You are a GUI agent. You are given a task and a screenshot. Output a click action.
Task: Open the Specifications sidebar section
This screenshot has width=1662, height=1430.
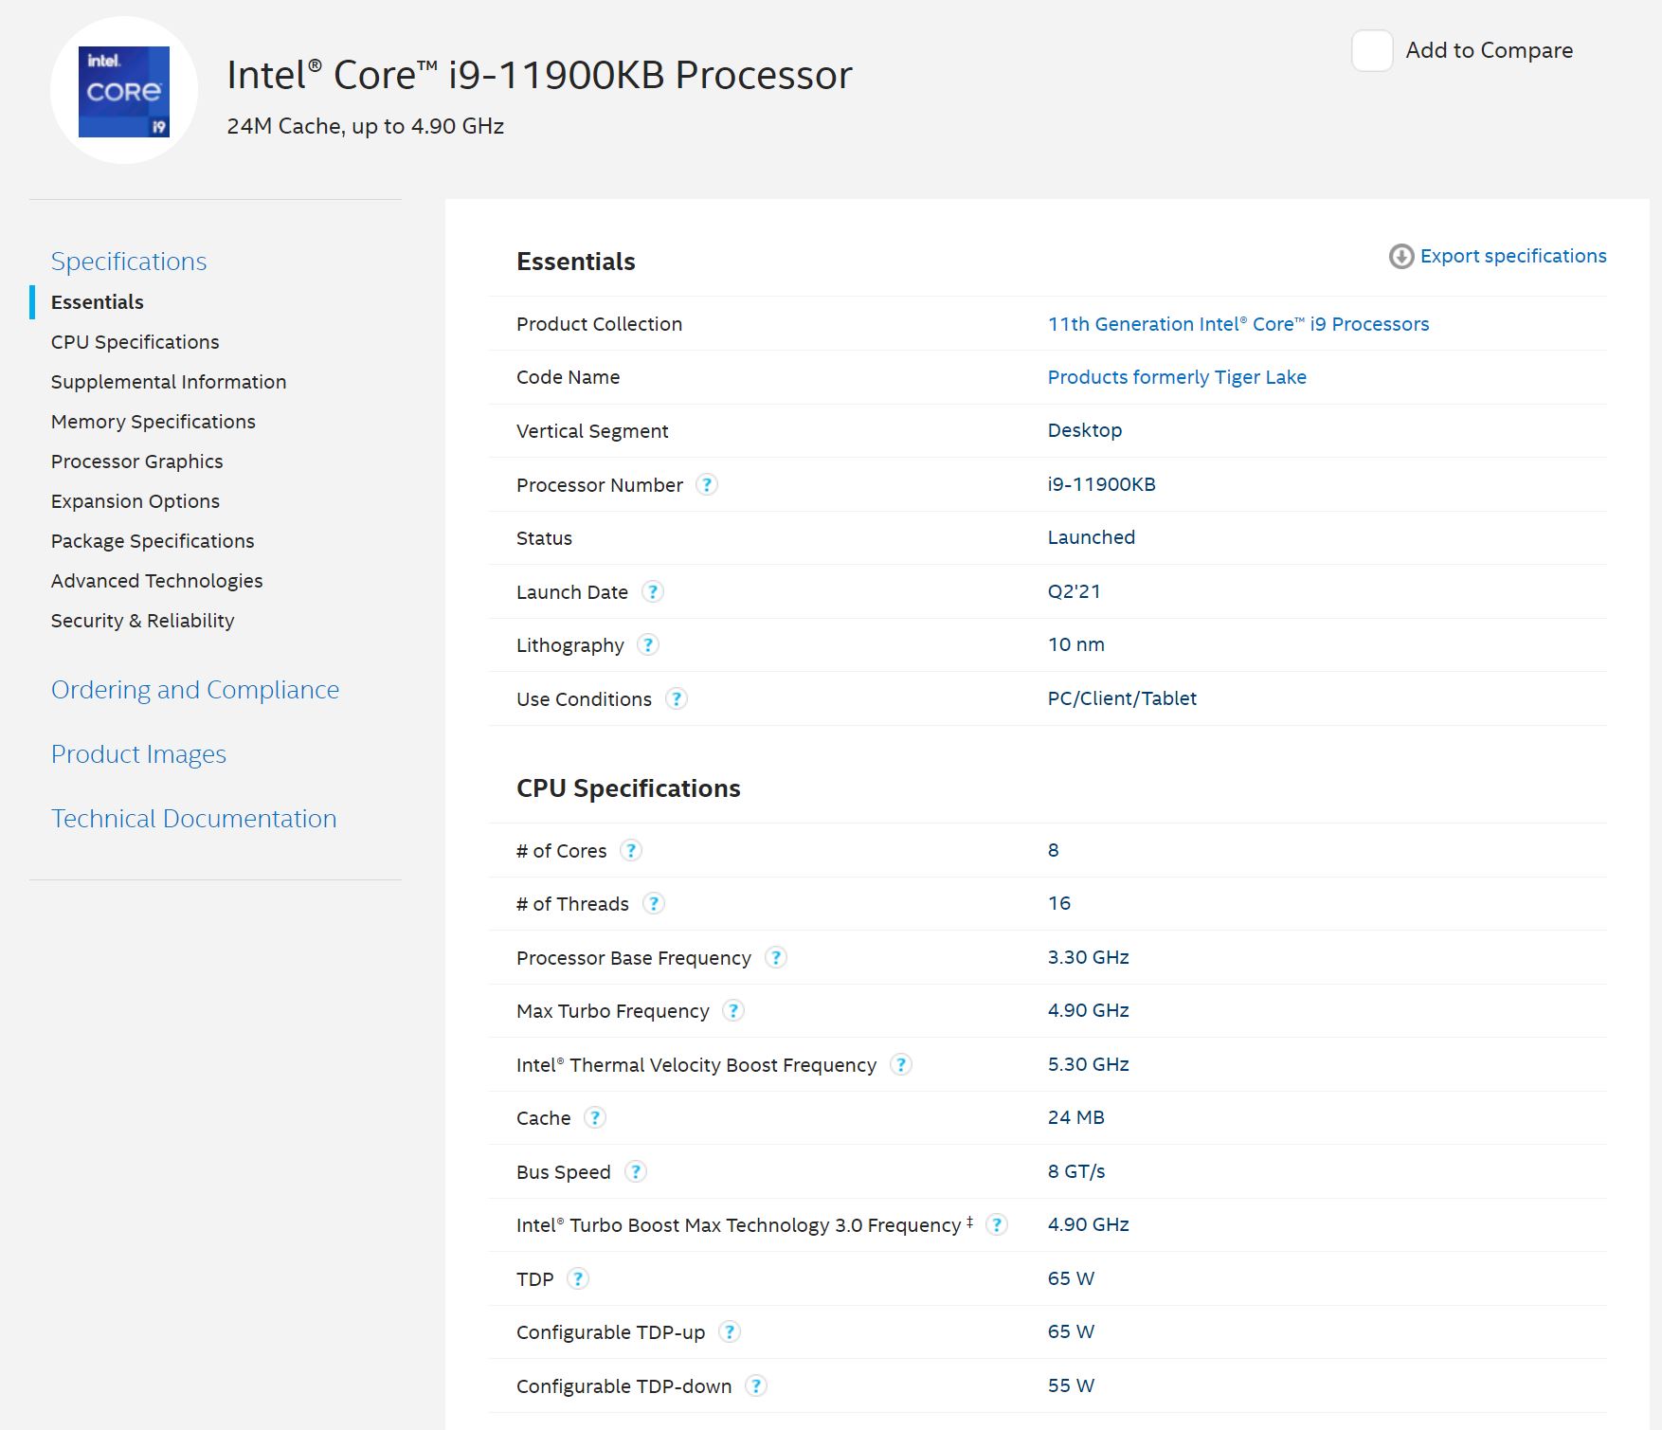[x=129, y=262]
